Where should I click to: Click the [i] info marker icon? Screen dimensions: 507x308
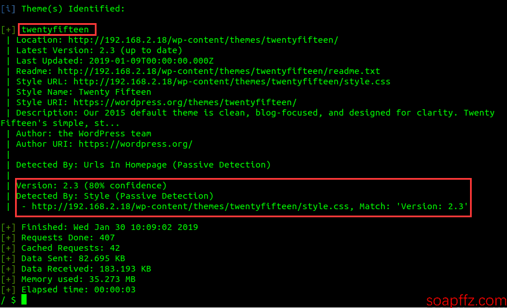click(x=8, y=9)
